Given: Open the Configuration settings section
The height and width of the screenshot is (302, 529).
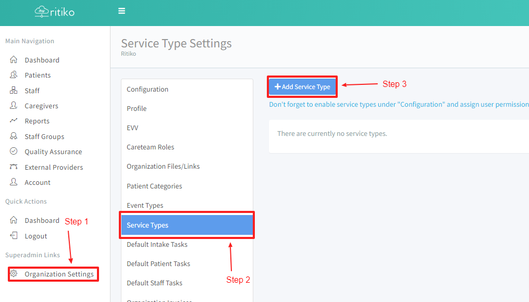Looking at the screenshot, I should tap(147, 89).
